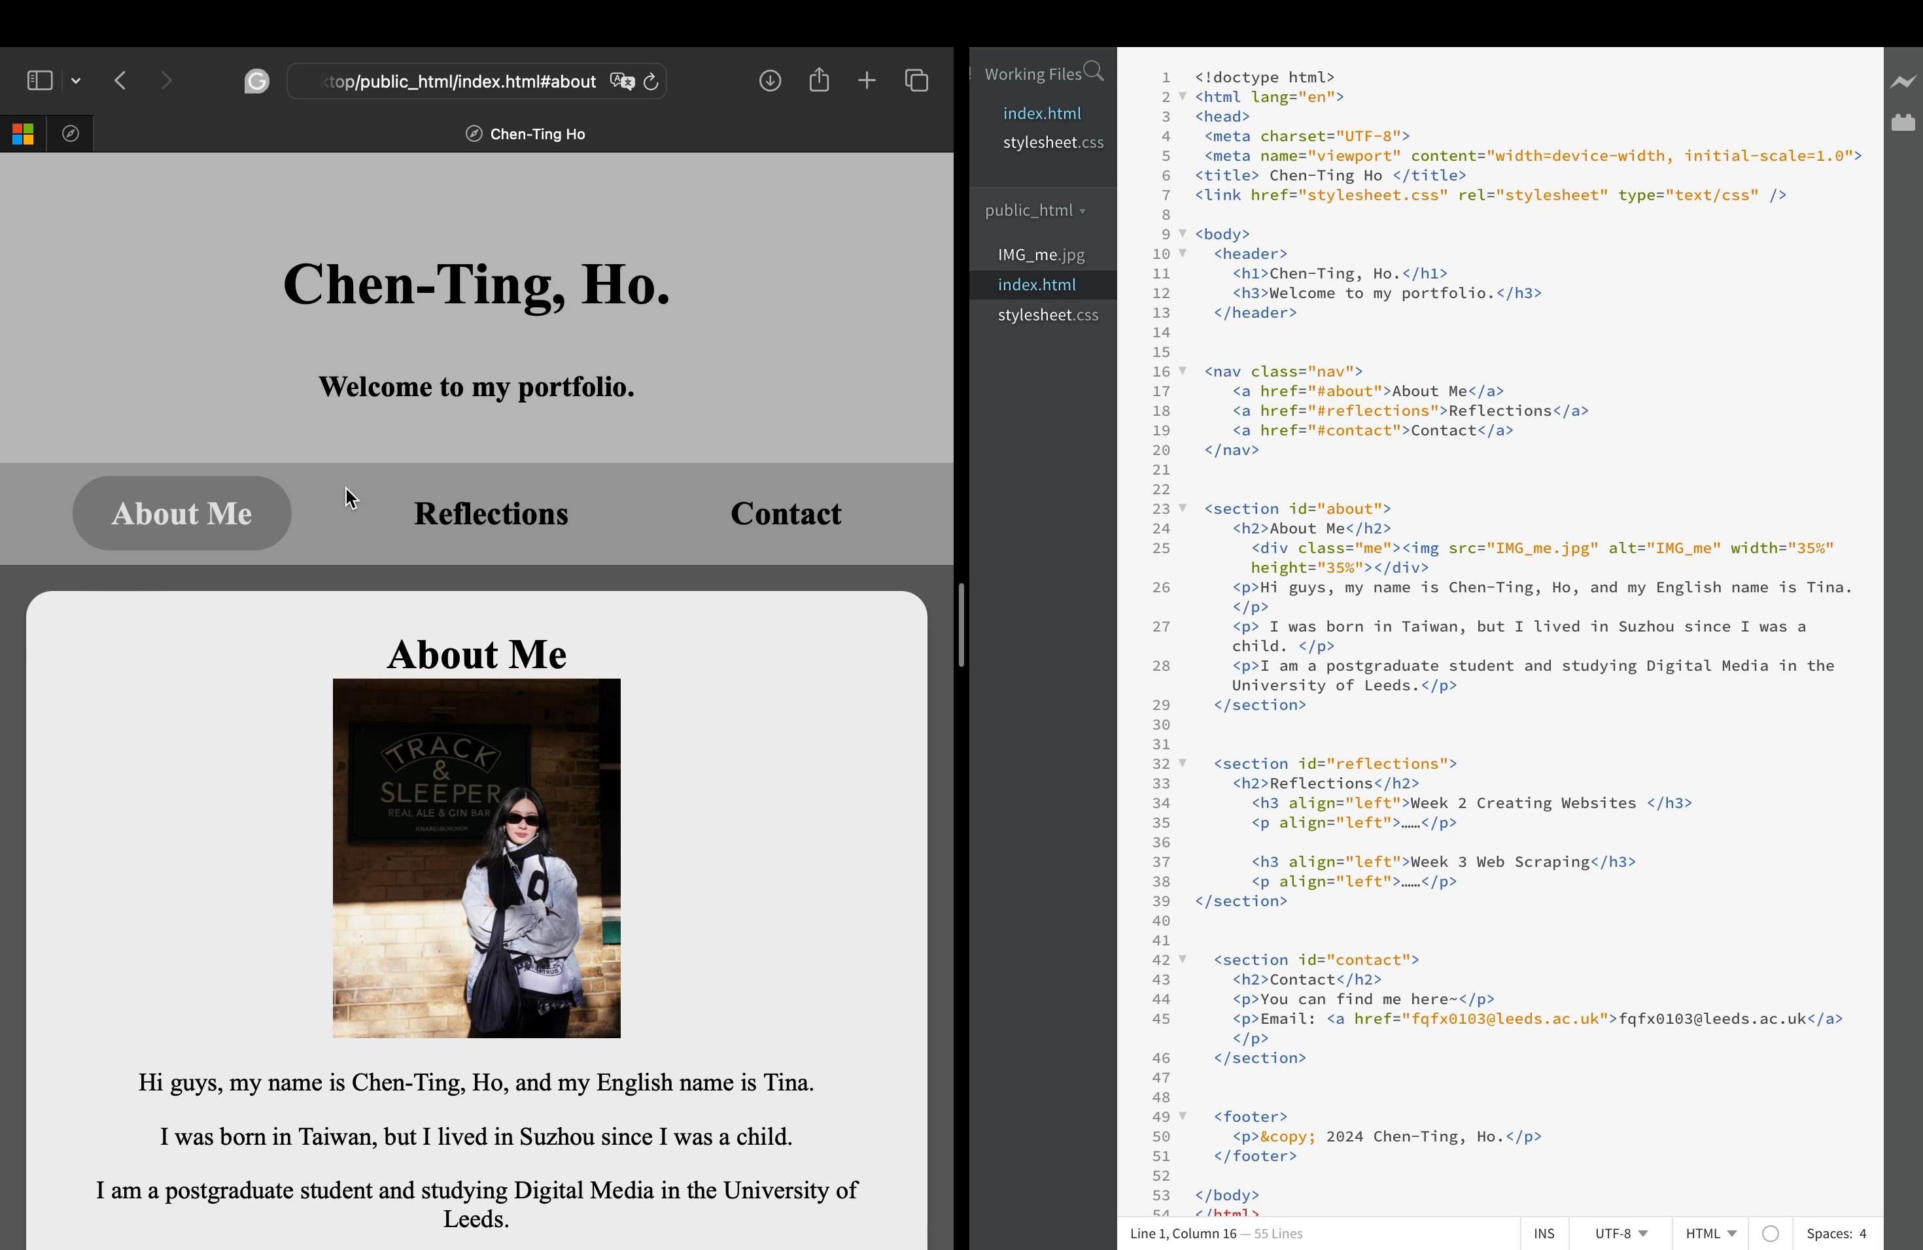Collapse the nav block at line 16
1923x1250 pixels.
coord(1183,371)
